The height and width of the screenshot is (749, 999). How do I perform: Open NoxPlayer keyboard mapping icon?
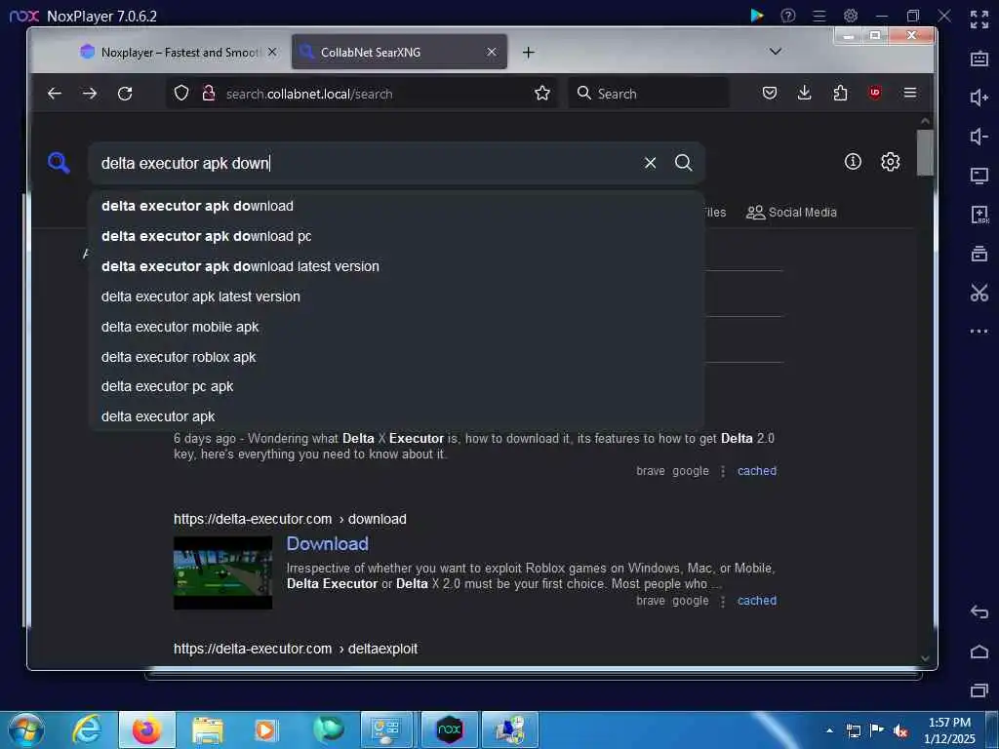coord(979,59)
